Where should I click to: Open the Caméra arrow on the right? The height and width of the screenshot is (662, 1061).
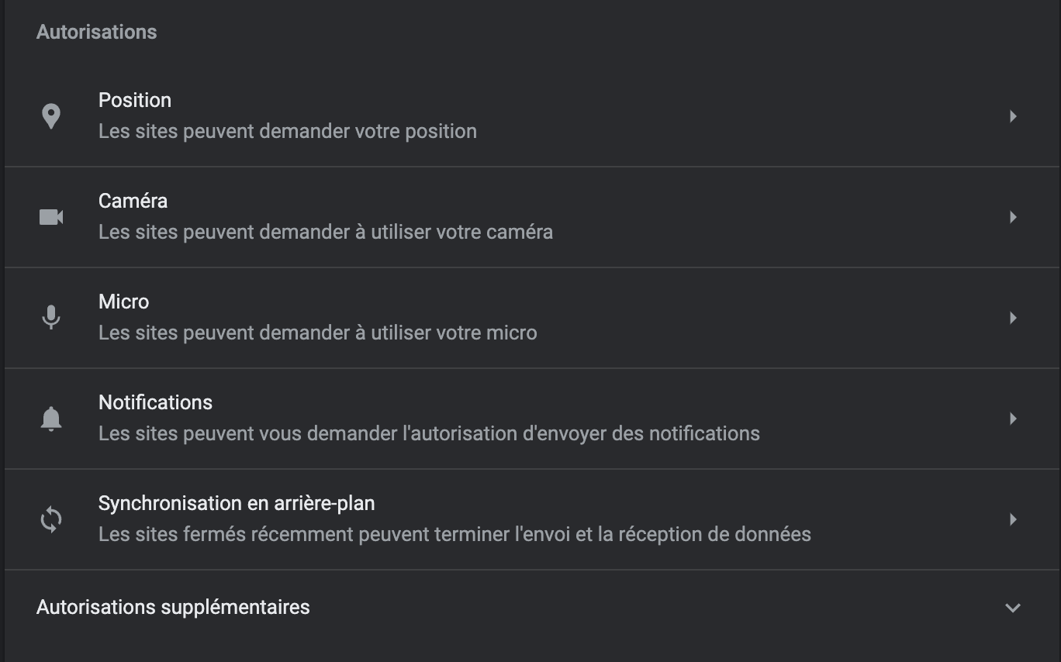[1013, 217]
